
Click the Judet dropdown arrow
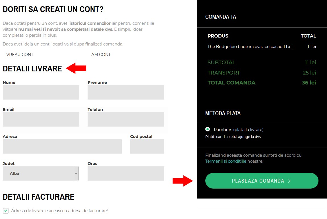(x=76, y=173)
